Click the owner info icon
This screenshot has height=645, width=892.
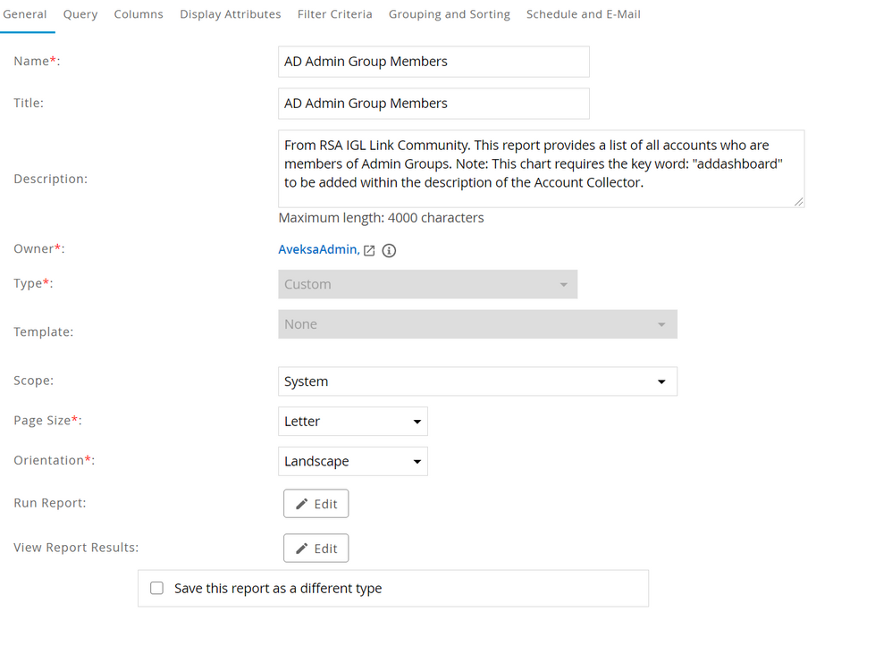click(389, 251)
